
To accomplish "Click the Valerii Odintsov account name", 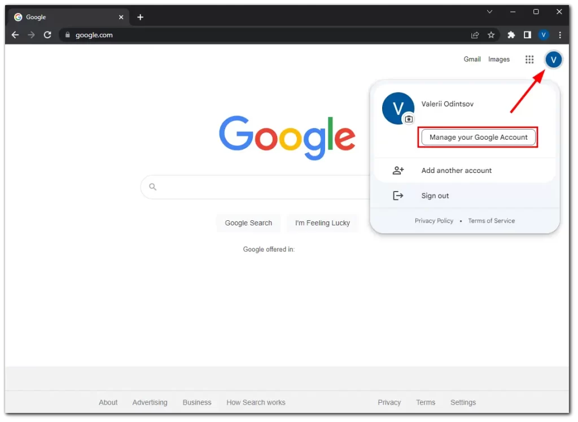I will click(448, 104).
